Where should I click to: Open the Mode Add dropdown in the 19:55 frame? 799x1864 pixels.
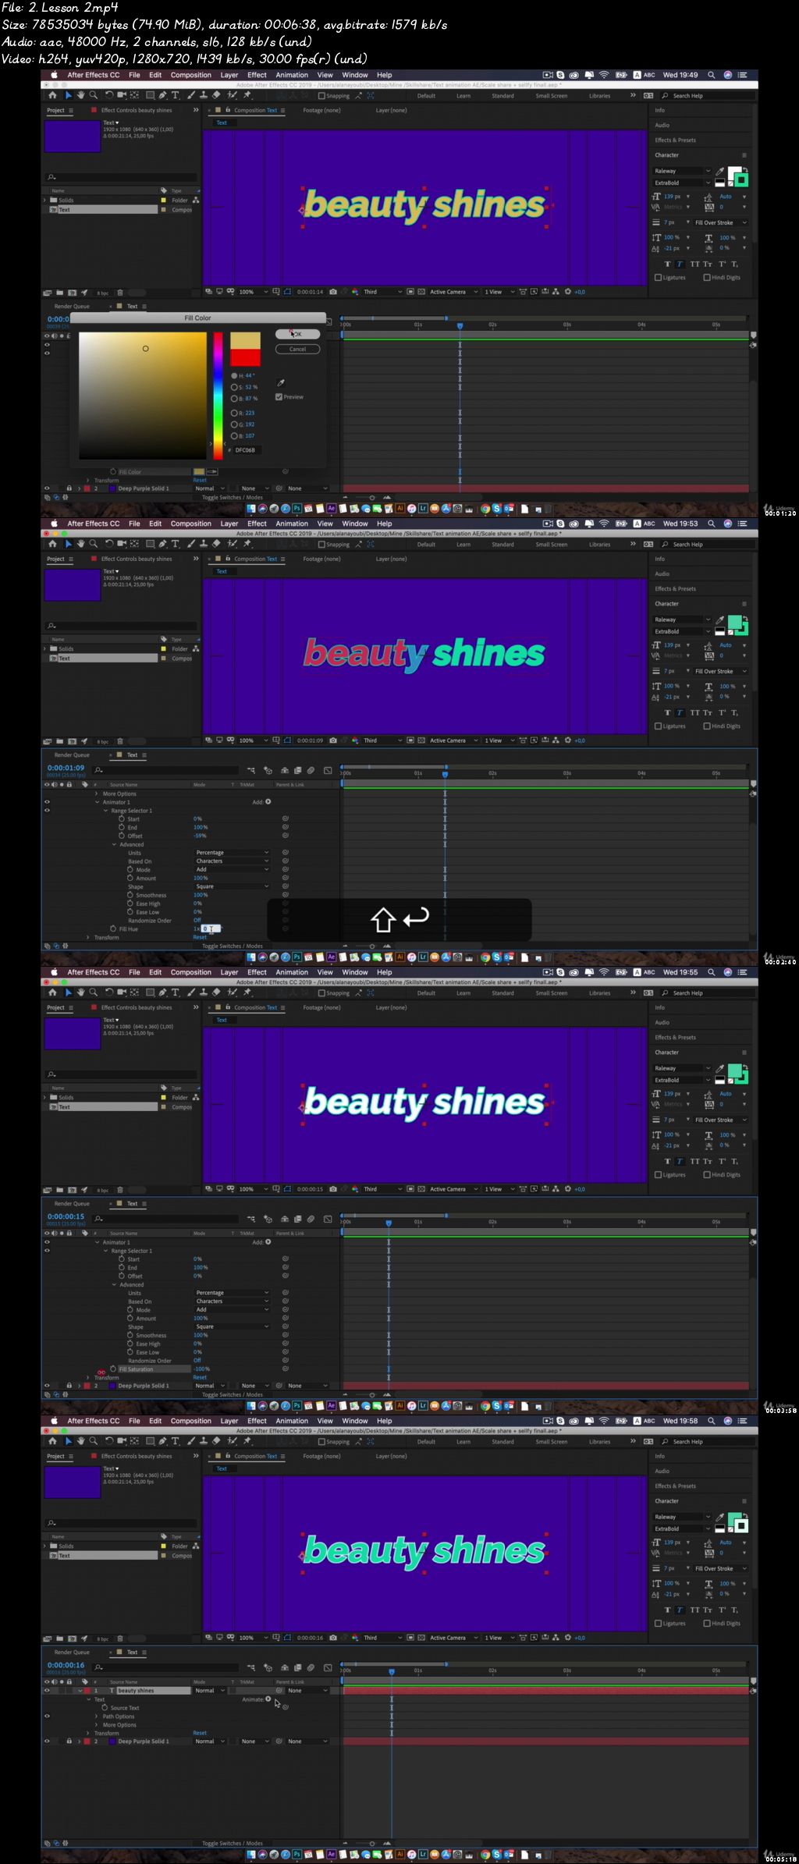tap(232, 1309)
